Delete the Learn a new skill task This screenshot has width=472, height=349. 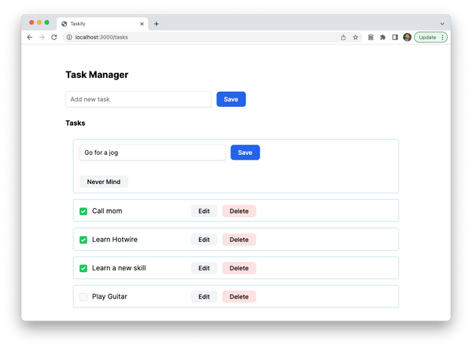239,268
